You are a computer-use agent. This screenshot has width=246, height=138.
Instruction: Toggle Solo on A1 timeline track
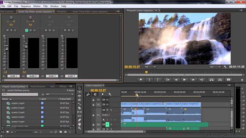[111, 110]
